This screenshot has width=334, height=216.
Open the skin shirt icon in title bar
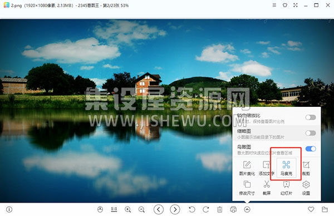click(285, 5)
